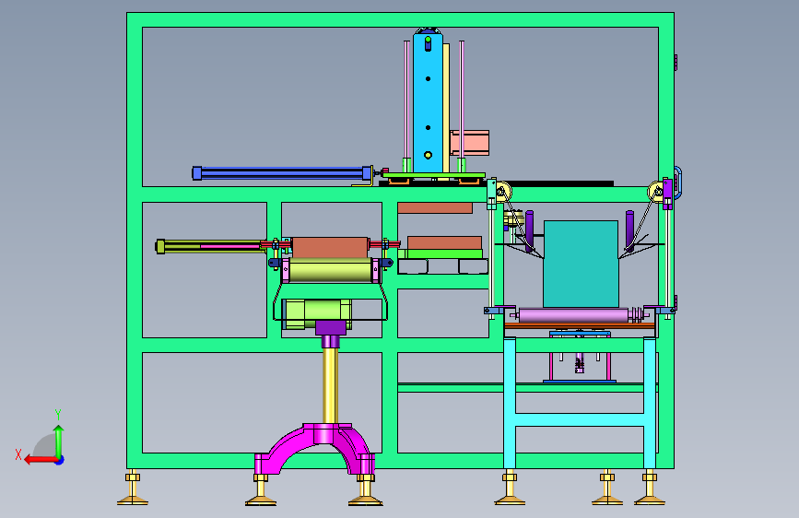Pick the violet roller beneath the teal box

(x=574, y=315)
